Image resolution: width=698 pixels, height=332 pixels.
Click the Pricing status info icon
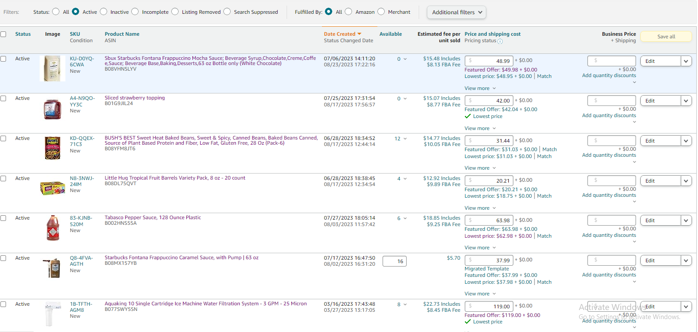[500, 41]
